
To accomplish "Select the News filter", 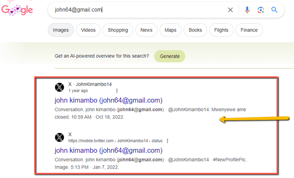I will click(x=146, y=30).
